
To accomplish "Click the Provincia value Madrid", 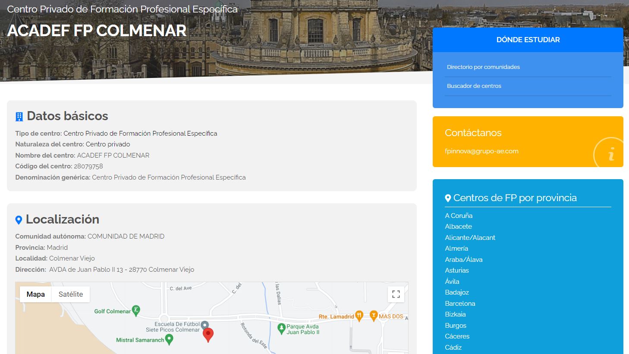I will tap(57, 248).
